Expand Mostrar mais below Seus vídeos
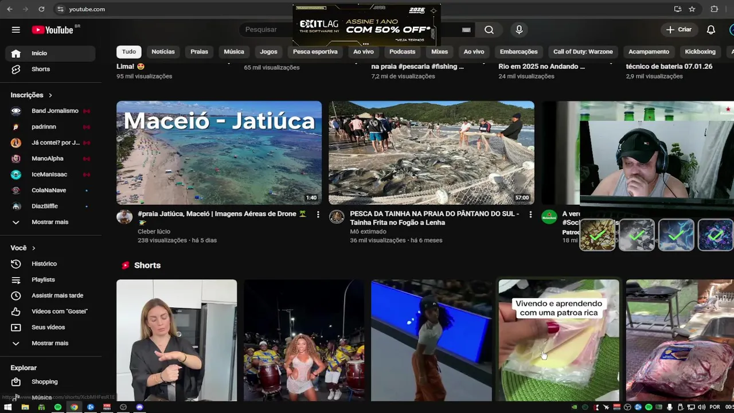 pyautogui.click(x=50, y=343)
